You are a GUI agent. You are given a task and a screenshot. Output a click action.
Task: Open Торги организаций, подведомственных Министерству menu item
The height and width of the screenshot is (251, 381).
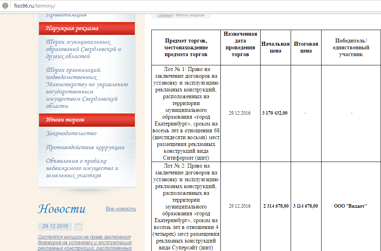pos(87,88)
